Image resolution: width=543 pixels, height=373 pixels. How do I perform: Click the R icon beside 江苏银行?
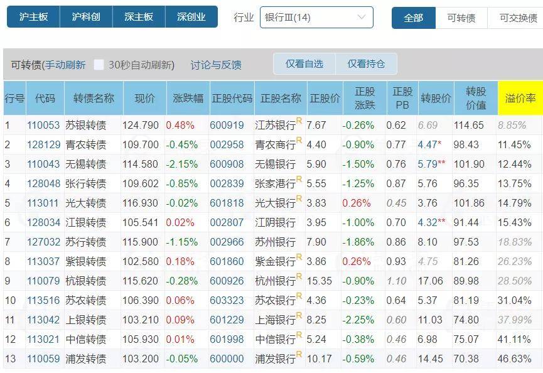[299, 121]
